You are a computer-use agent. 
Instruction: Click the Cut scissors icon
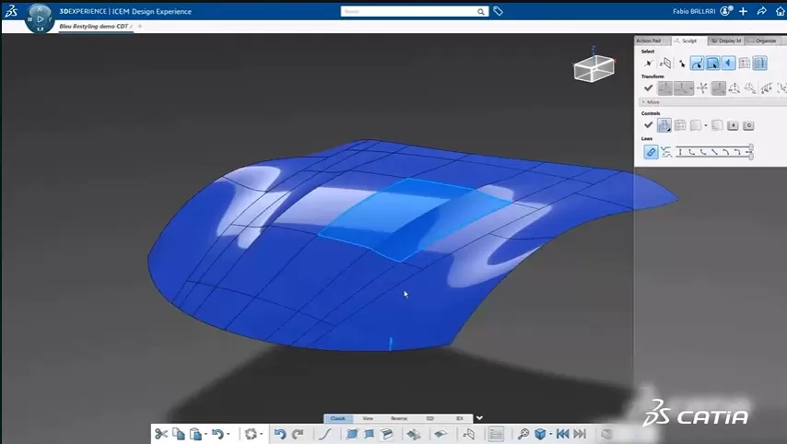[161, 434]
